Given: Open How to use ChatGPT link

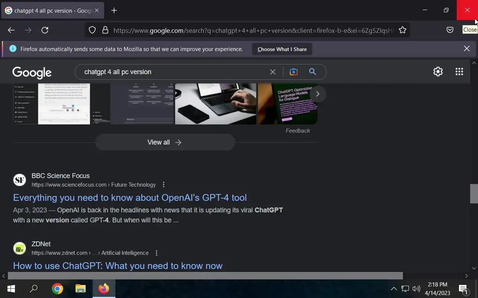Looking at the screenshot, I should coord(118,266).
